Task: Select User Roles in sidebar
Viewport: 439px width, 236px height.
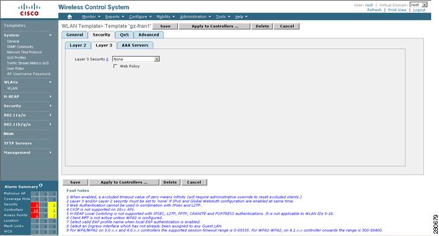Action: point(15,69)
